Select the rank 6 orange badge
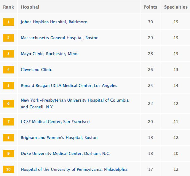This screenshot has width=190, height=176. click(9, 104)
